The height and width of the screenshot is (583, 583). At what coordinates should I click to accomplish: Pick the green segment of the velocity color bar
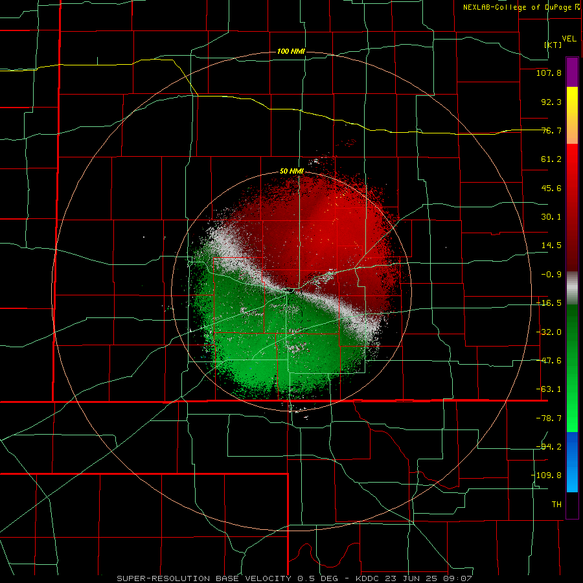pos(572,368)
